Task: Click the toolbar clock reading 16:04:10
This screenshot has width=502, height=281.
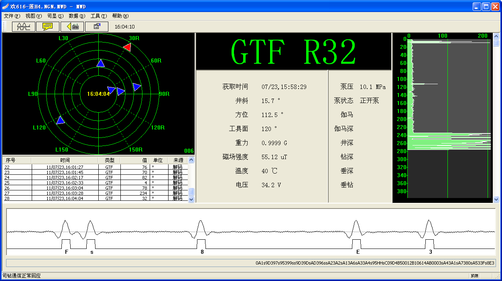Action: point(125,27)
